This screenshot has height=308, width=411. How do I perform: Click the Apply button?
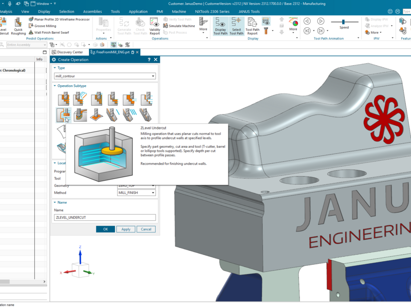(126, 229)
